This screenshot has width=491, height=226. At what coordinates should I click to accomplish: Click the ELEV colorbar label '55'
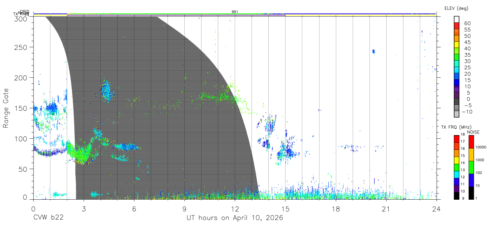[467, 30]
